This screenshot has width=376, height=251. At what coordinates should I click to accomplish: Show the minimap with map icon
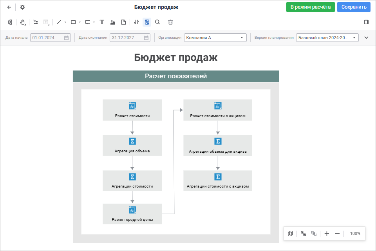(290, 233)
